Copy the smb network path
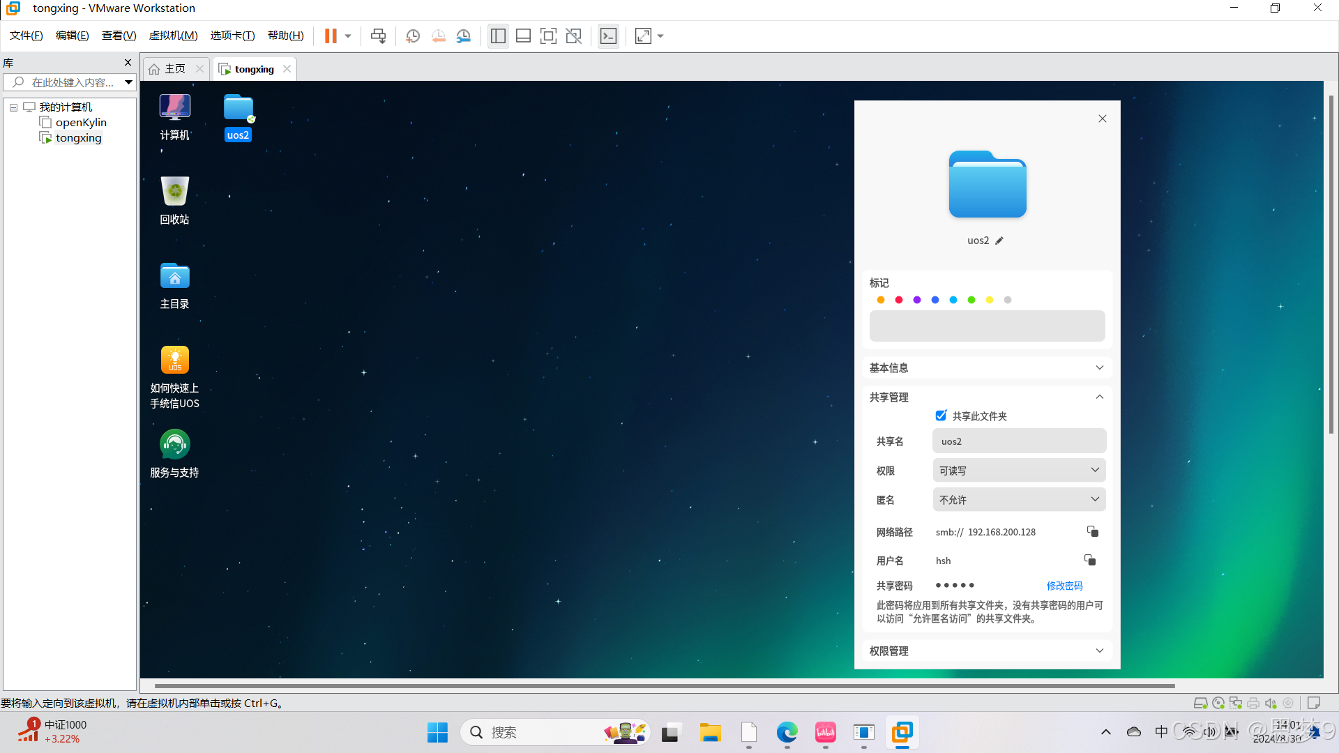This screenshot has width=1339, height=753. pyautogui.click(x=1092, y=531)
